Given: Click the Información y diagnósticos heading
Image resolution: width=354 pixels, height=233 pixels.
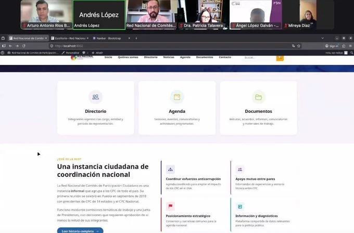Looking at the screenshot, I should pyautogui.click(x=257, y=216).
